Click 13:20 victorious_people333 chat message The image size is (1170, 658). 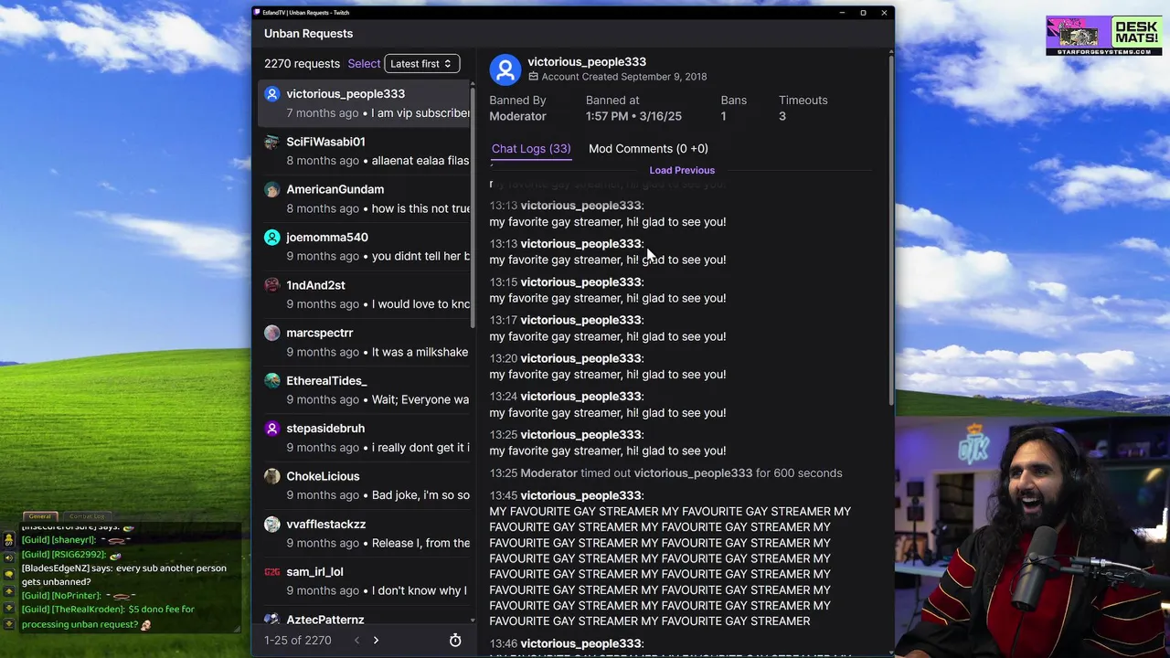[608, 375]
